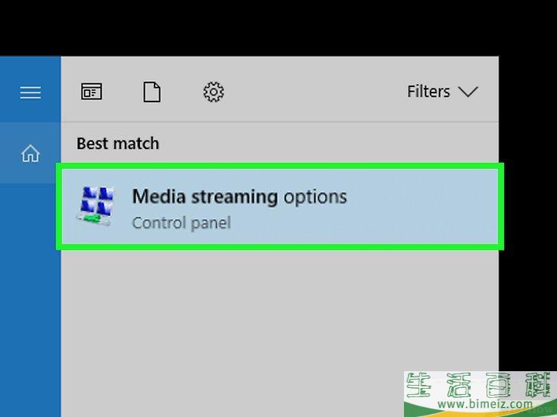
Task: Filter results by Apps icon
Action: tap(91, 92)
